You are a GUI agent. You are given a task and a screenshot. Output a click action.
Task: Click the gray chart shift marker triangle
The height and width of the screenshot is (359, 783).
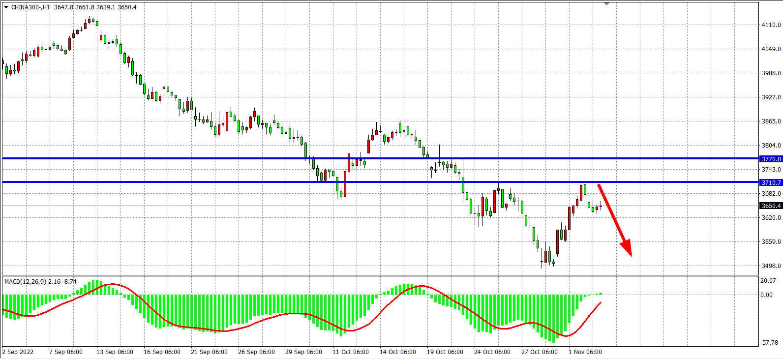[x=606, y=4]
